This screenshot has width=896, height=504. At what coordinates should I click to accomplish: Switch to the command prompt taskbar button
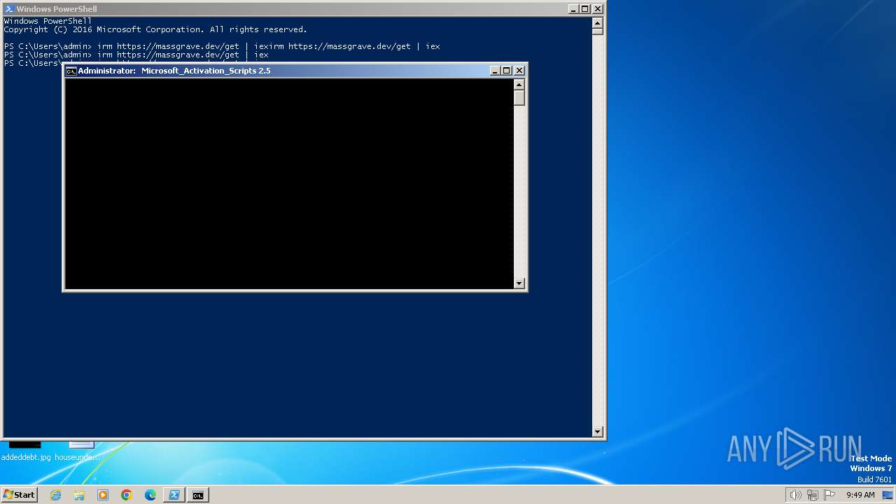[x=198, y=495]
